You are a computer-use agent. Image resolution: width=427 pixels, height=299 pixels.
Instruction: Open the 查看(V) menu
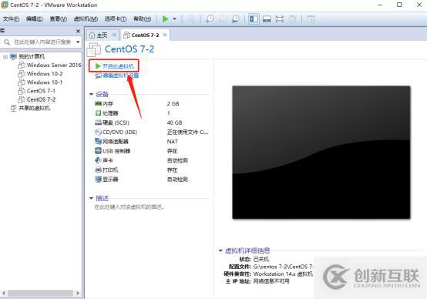(59, 18)
